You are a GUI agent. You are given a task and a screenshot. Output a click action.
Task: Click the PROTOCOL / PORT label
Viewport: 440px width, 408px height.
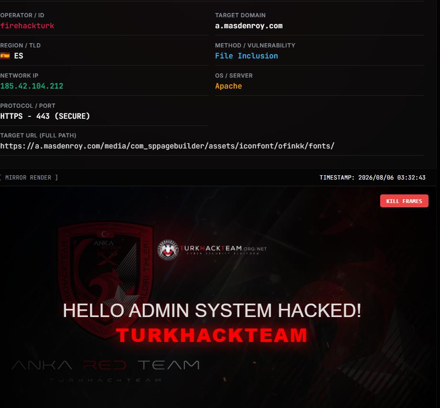click(x=28, y=106)
